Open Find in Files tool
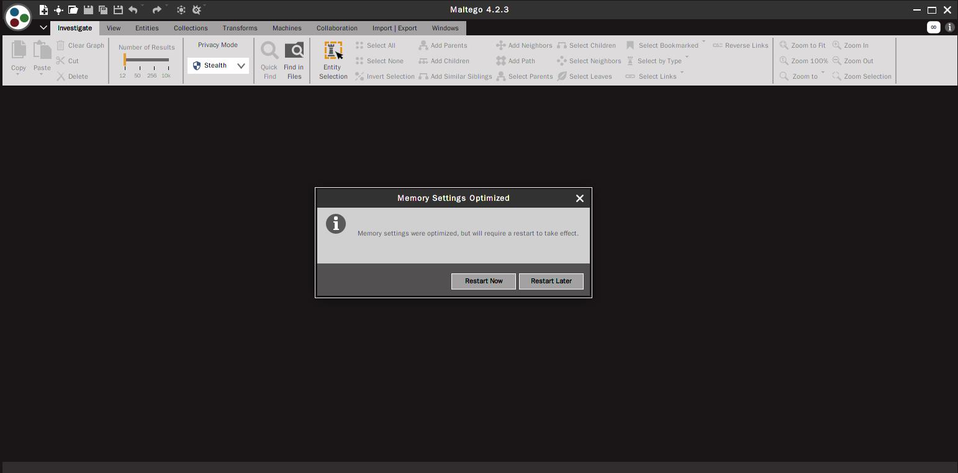Screen dimensions: 958x473 (294, 61)
